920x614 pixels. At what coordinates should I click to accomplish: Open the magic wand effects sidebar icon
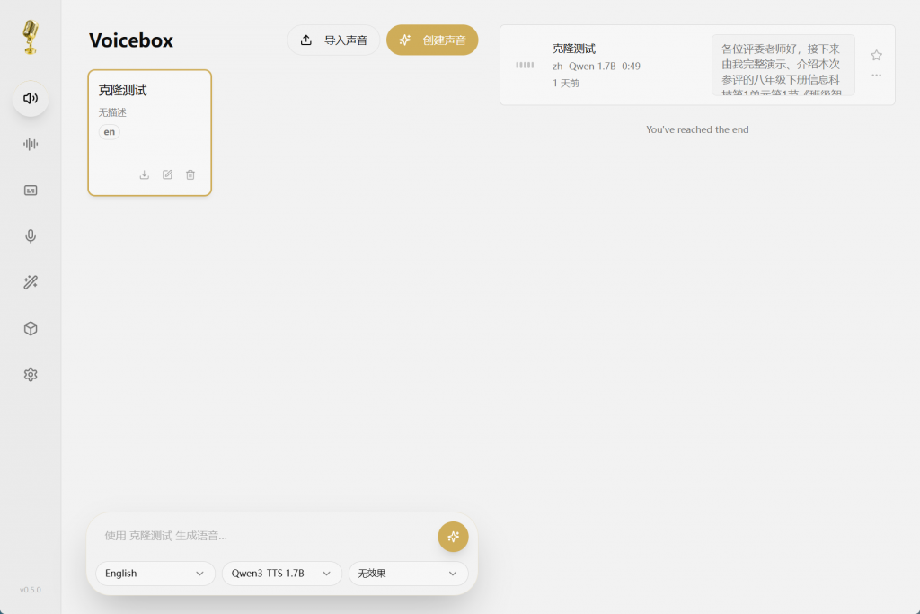coord(31,282)
